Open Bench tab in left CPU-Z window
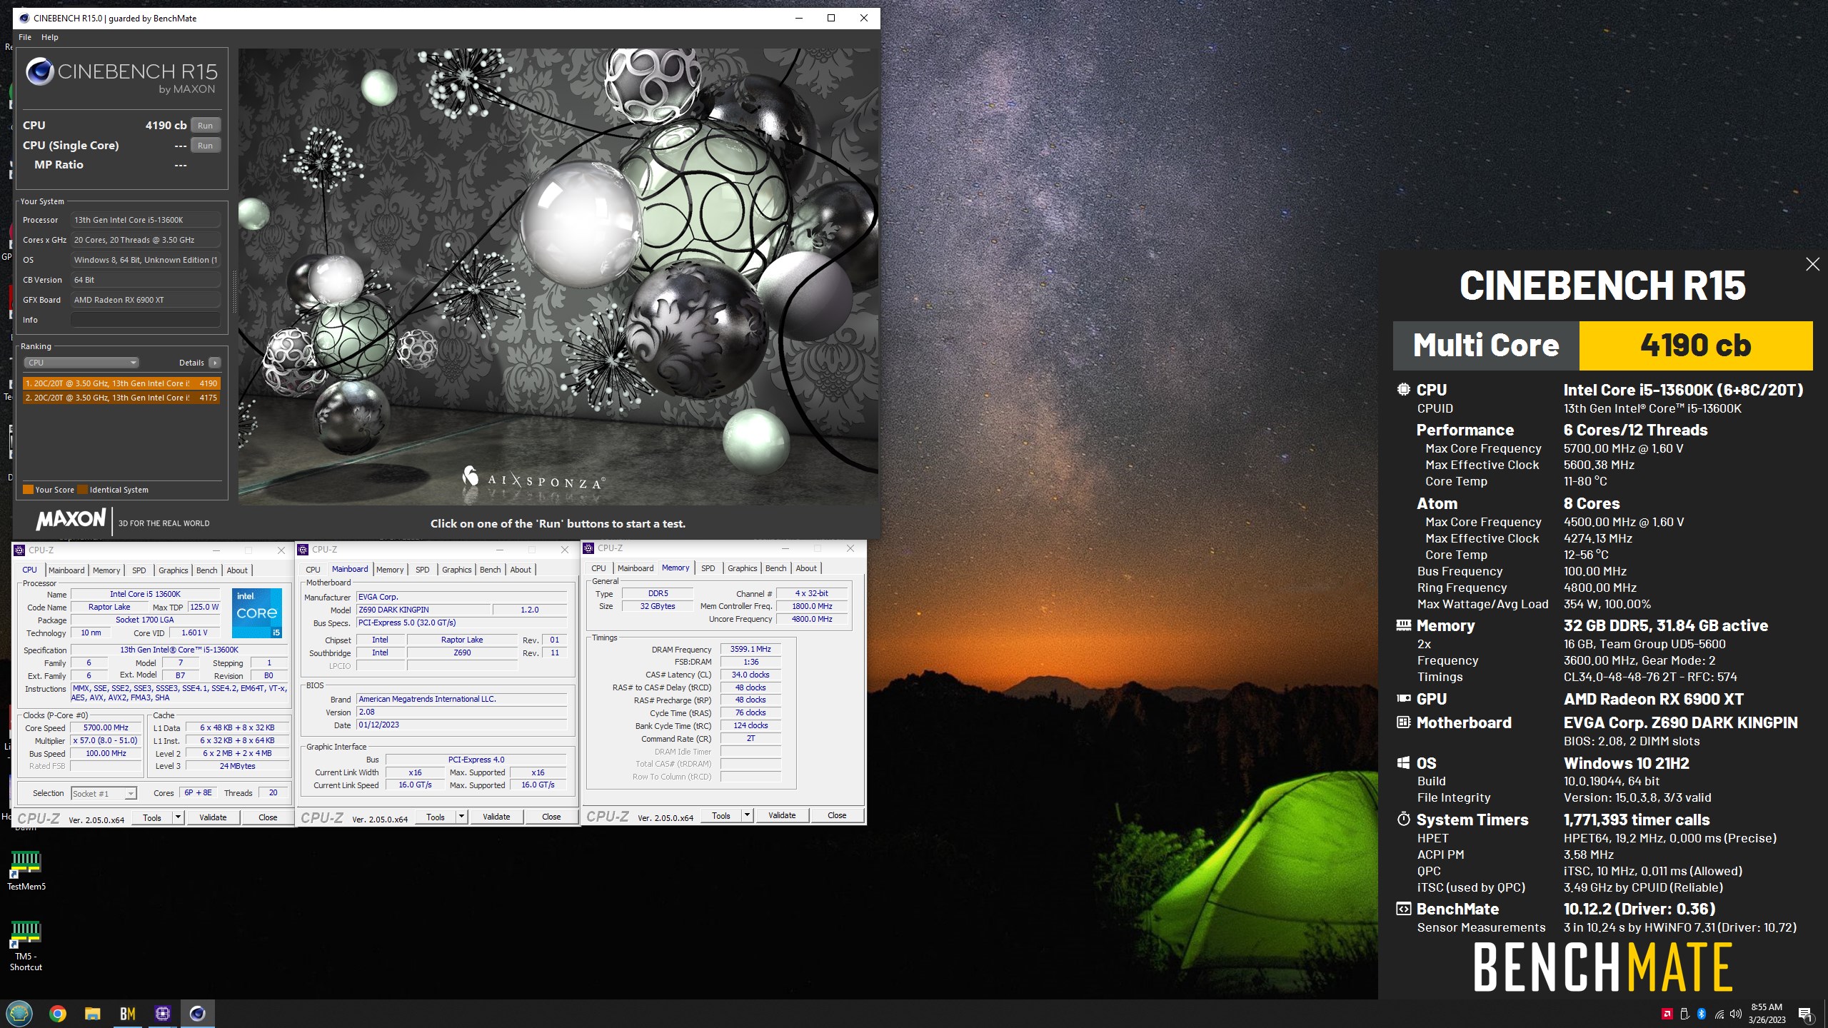This screenshot has height=1028, width=1828. point(206,570)
